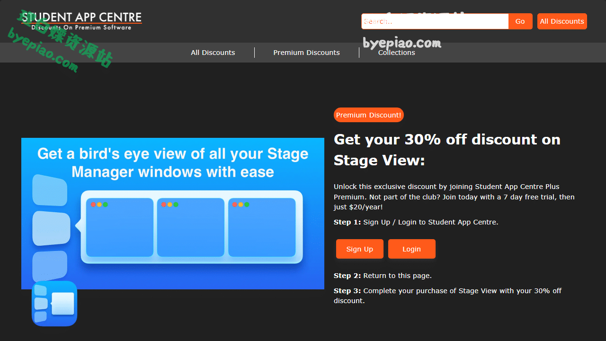
Task: Focus the search input field
Action: 435,21
